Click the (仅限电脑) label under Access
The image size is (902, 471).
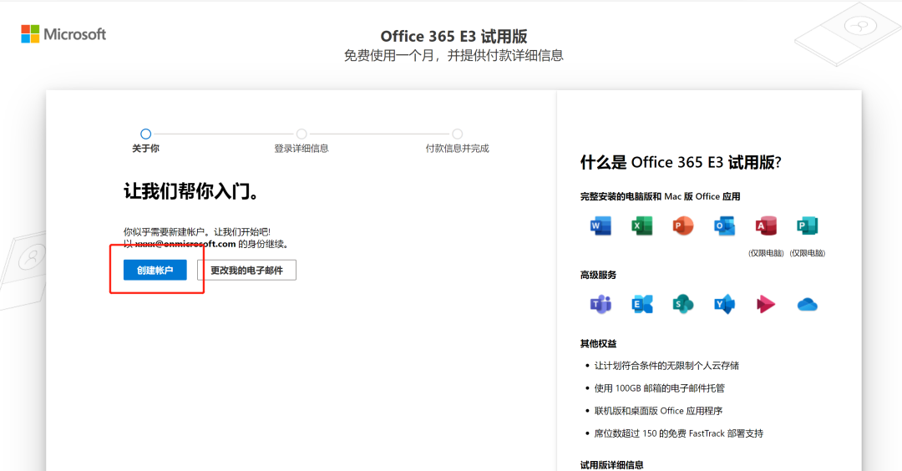pos(766,253)
